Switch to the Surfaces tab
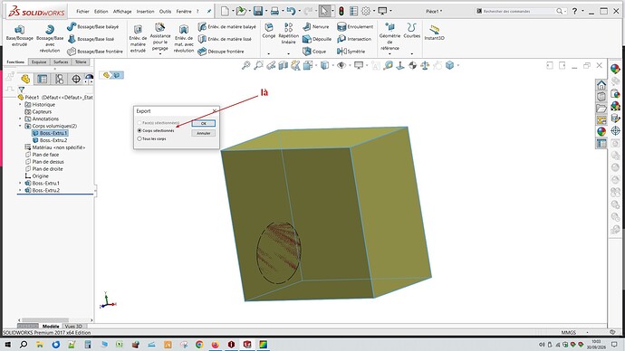This screenshot has height=351, width=625. (61, 62)
